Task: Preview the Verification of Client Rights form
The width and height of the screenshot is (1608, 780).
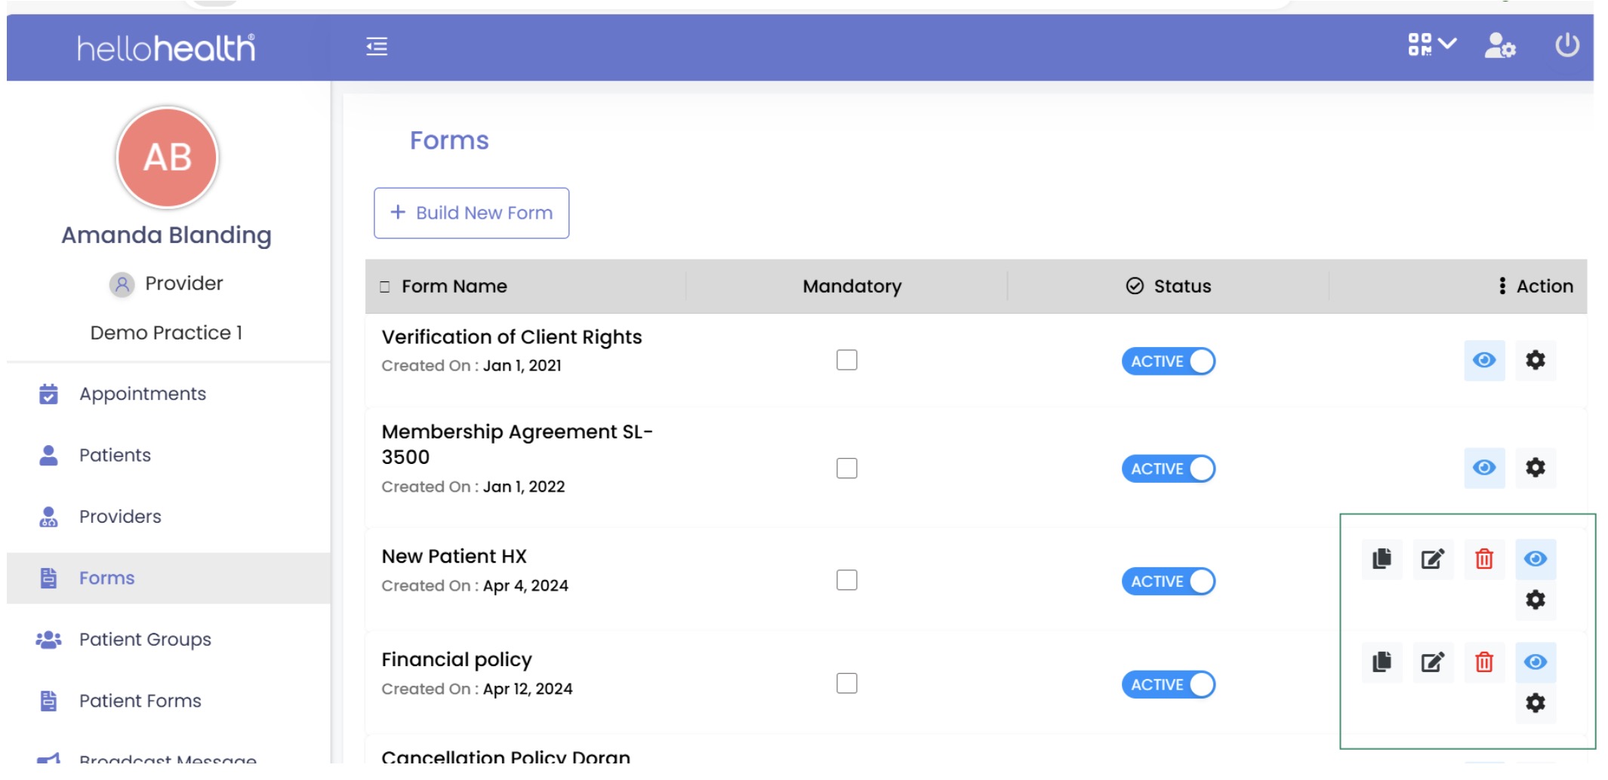Action: [1483, 361]
